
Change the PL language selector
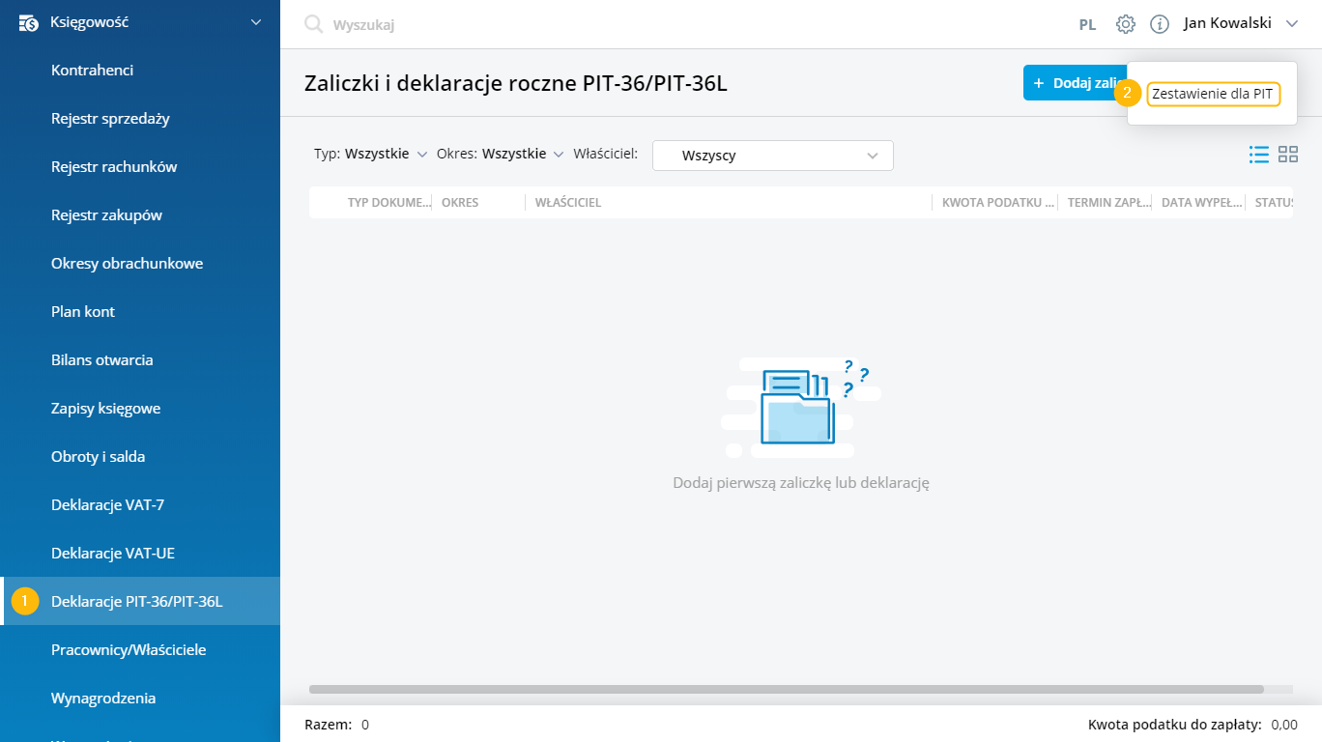tap(1087, 25)
